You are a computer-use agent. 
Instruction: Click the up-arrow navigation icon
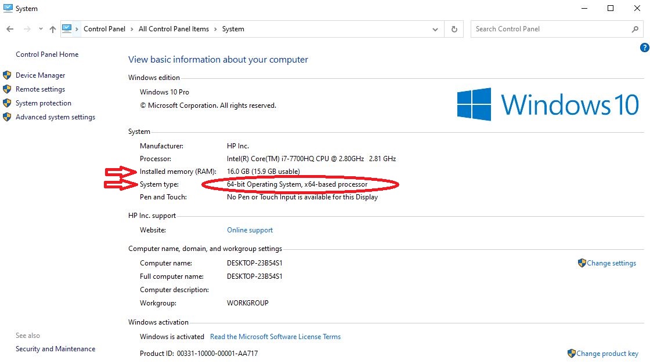pos(52,28)
